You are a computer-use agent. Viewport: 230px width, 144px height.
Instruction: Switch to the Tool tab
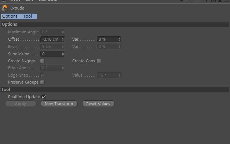[28, 16]
